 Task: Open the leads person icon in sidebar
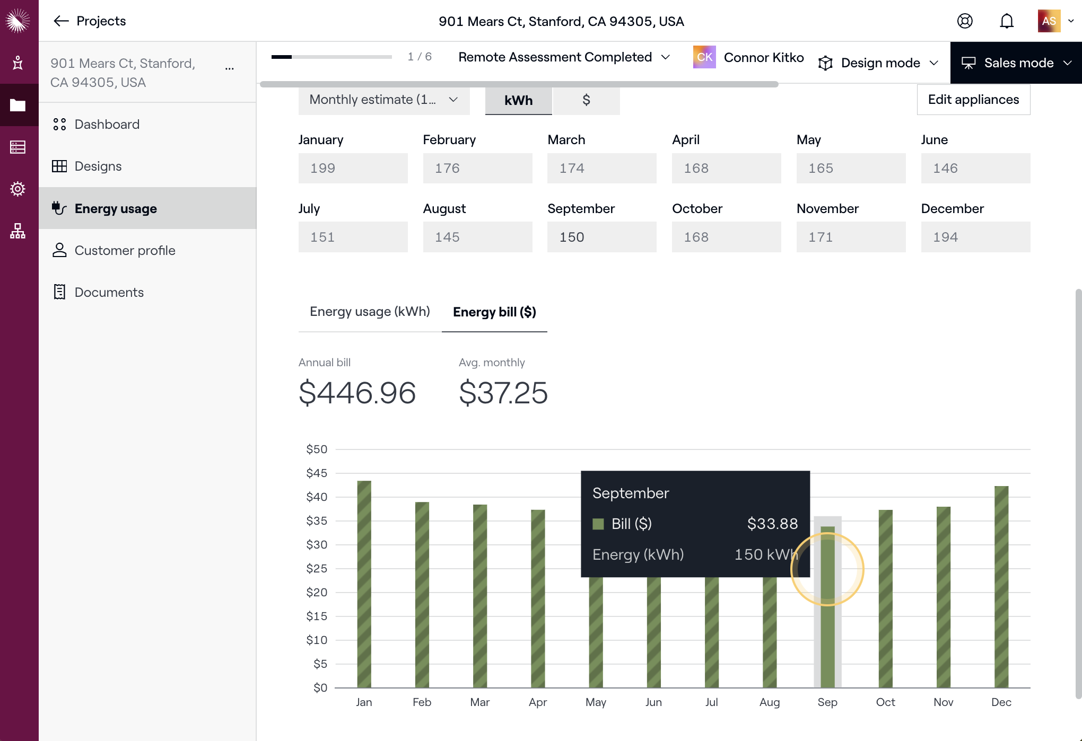coord(18,63)
